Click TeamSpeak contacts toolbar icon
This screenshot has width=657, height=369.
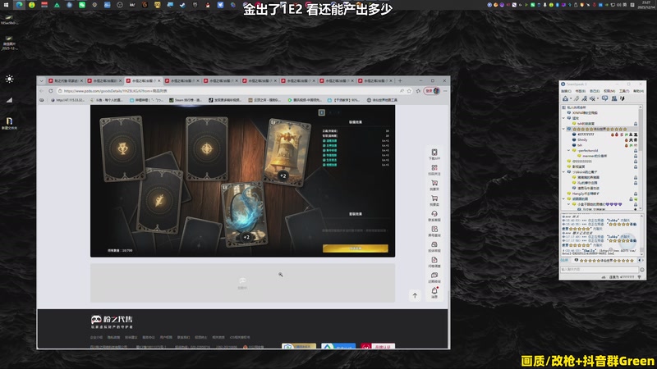pos(613,98)
